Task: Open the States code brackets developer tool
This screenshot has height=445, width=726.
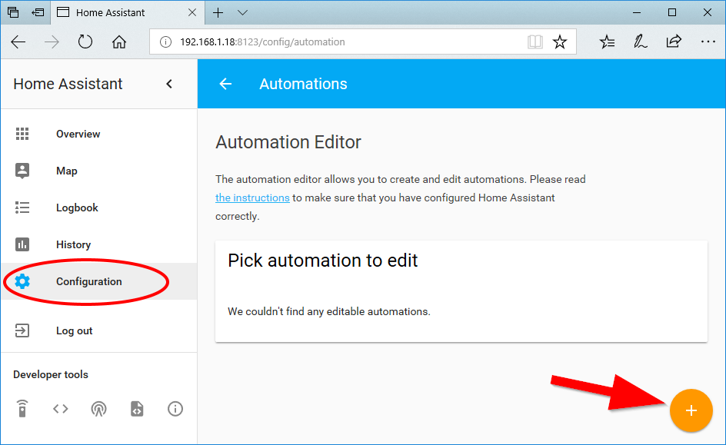Action: click(61, 408)
